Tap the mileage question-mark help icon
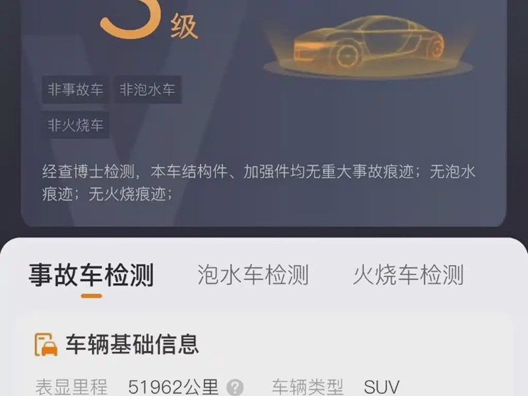The image size is (528, 396). click(235, 387)
